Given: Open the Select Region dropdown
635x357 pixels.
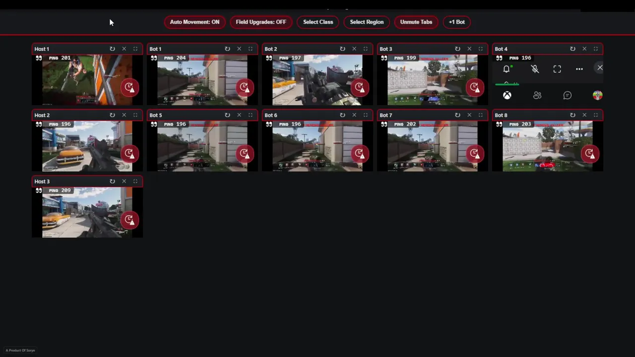Looking at the screenshot, I should point(367,22).
